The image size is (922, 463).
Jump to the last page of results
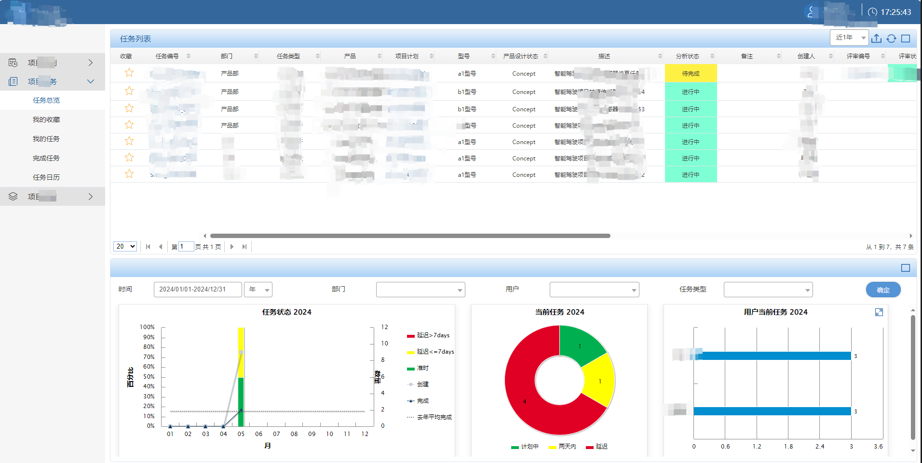tap(244, 247)
